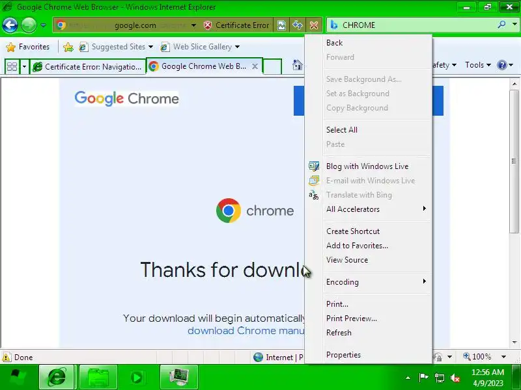Open the tab list dropdown arrow
Screen dimensions: 521x390
tap(24, 67)
